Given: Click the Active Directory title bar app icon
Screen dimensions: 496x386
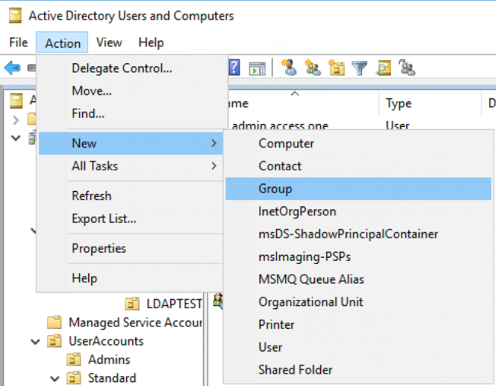Looking at the screenshot, I should pos(15,16).
